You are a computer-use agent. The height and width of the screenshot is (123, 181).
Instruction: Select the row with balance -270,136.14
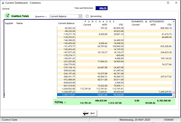point(114,67)
